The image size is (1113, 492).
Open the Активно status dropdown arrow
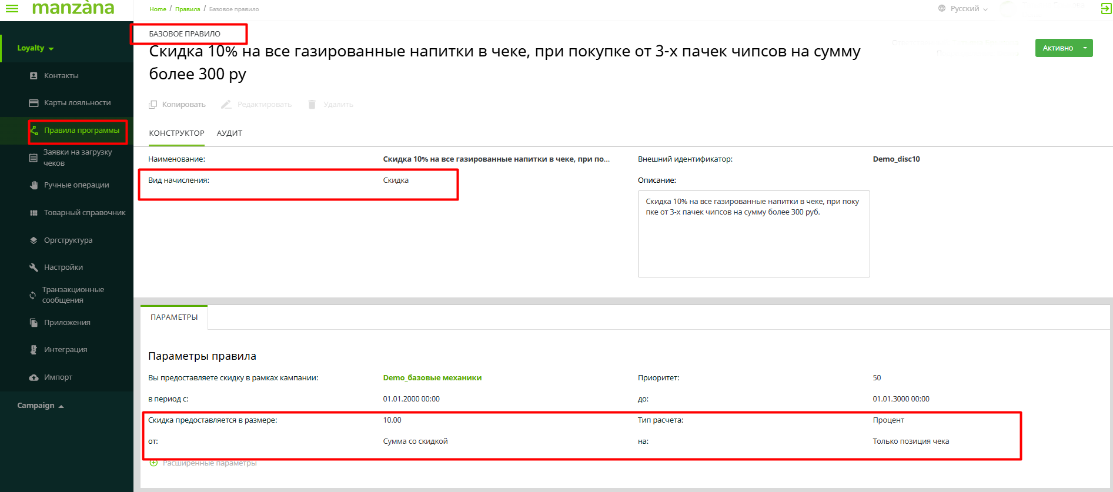pos(1085,48)
